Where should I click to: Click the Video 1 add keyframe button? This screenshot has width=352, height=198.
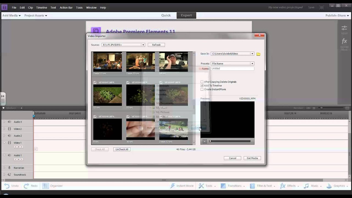pyautogui.click(x=18, y=147)
